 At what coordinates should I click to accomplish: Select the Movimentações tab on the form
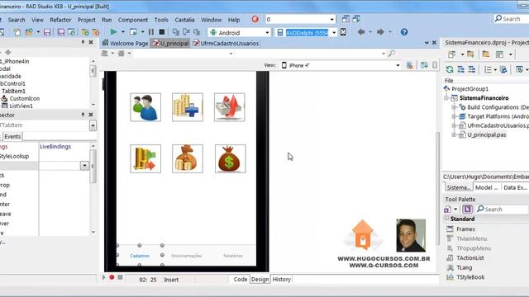pyautogui.click(x=186, y=256)
